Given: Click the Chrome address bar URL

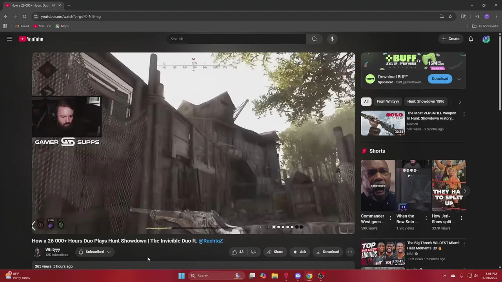Looking at the screenshot, I should (x=71, y=16).
